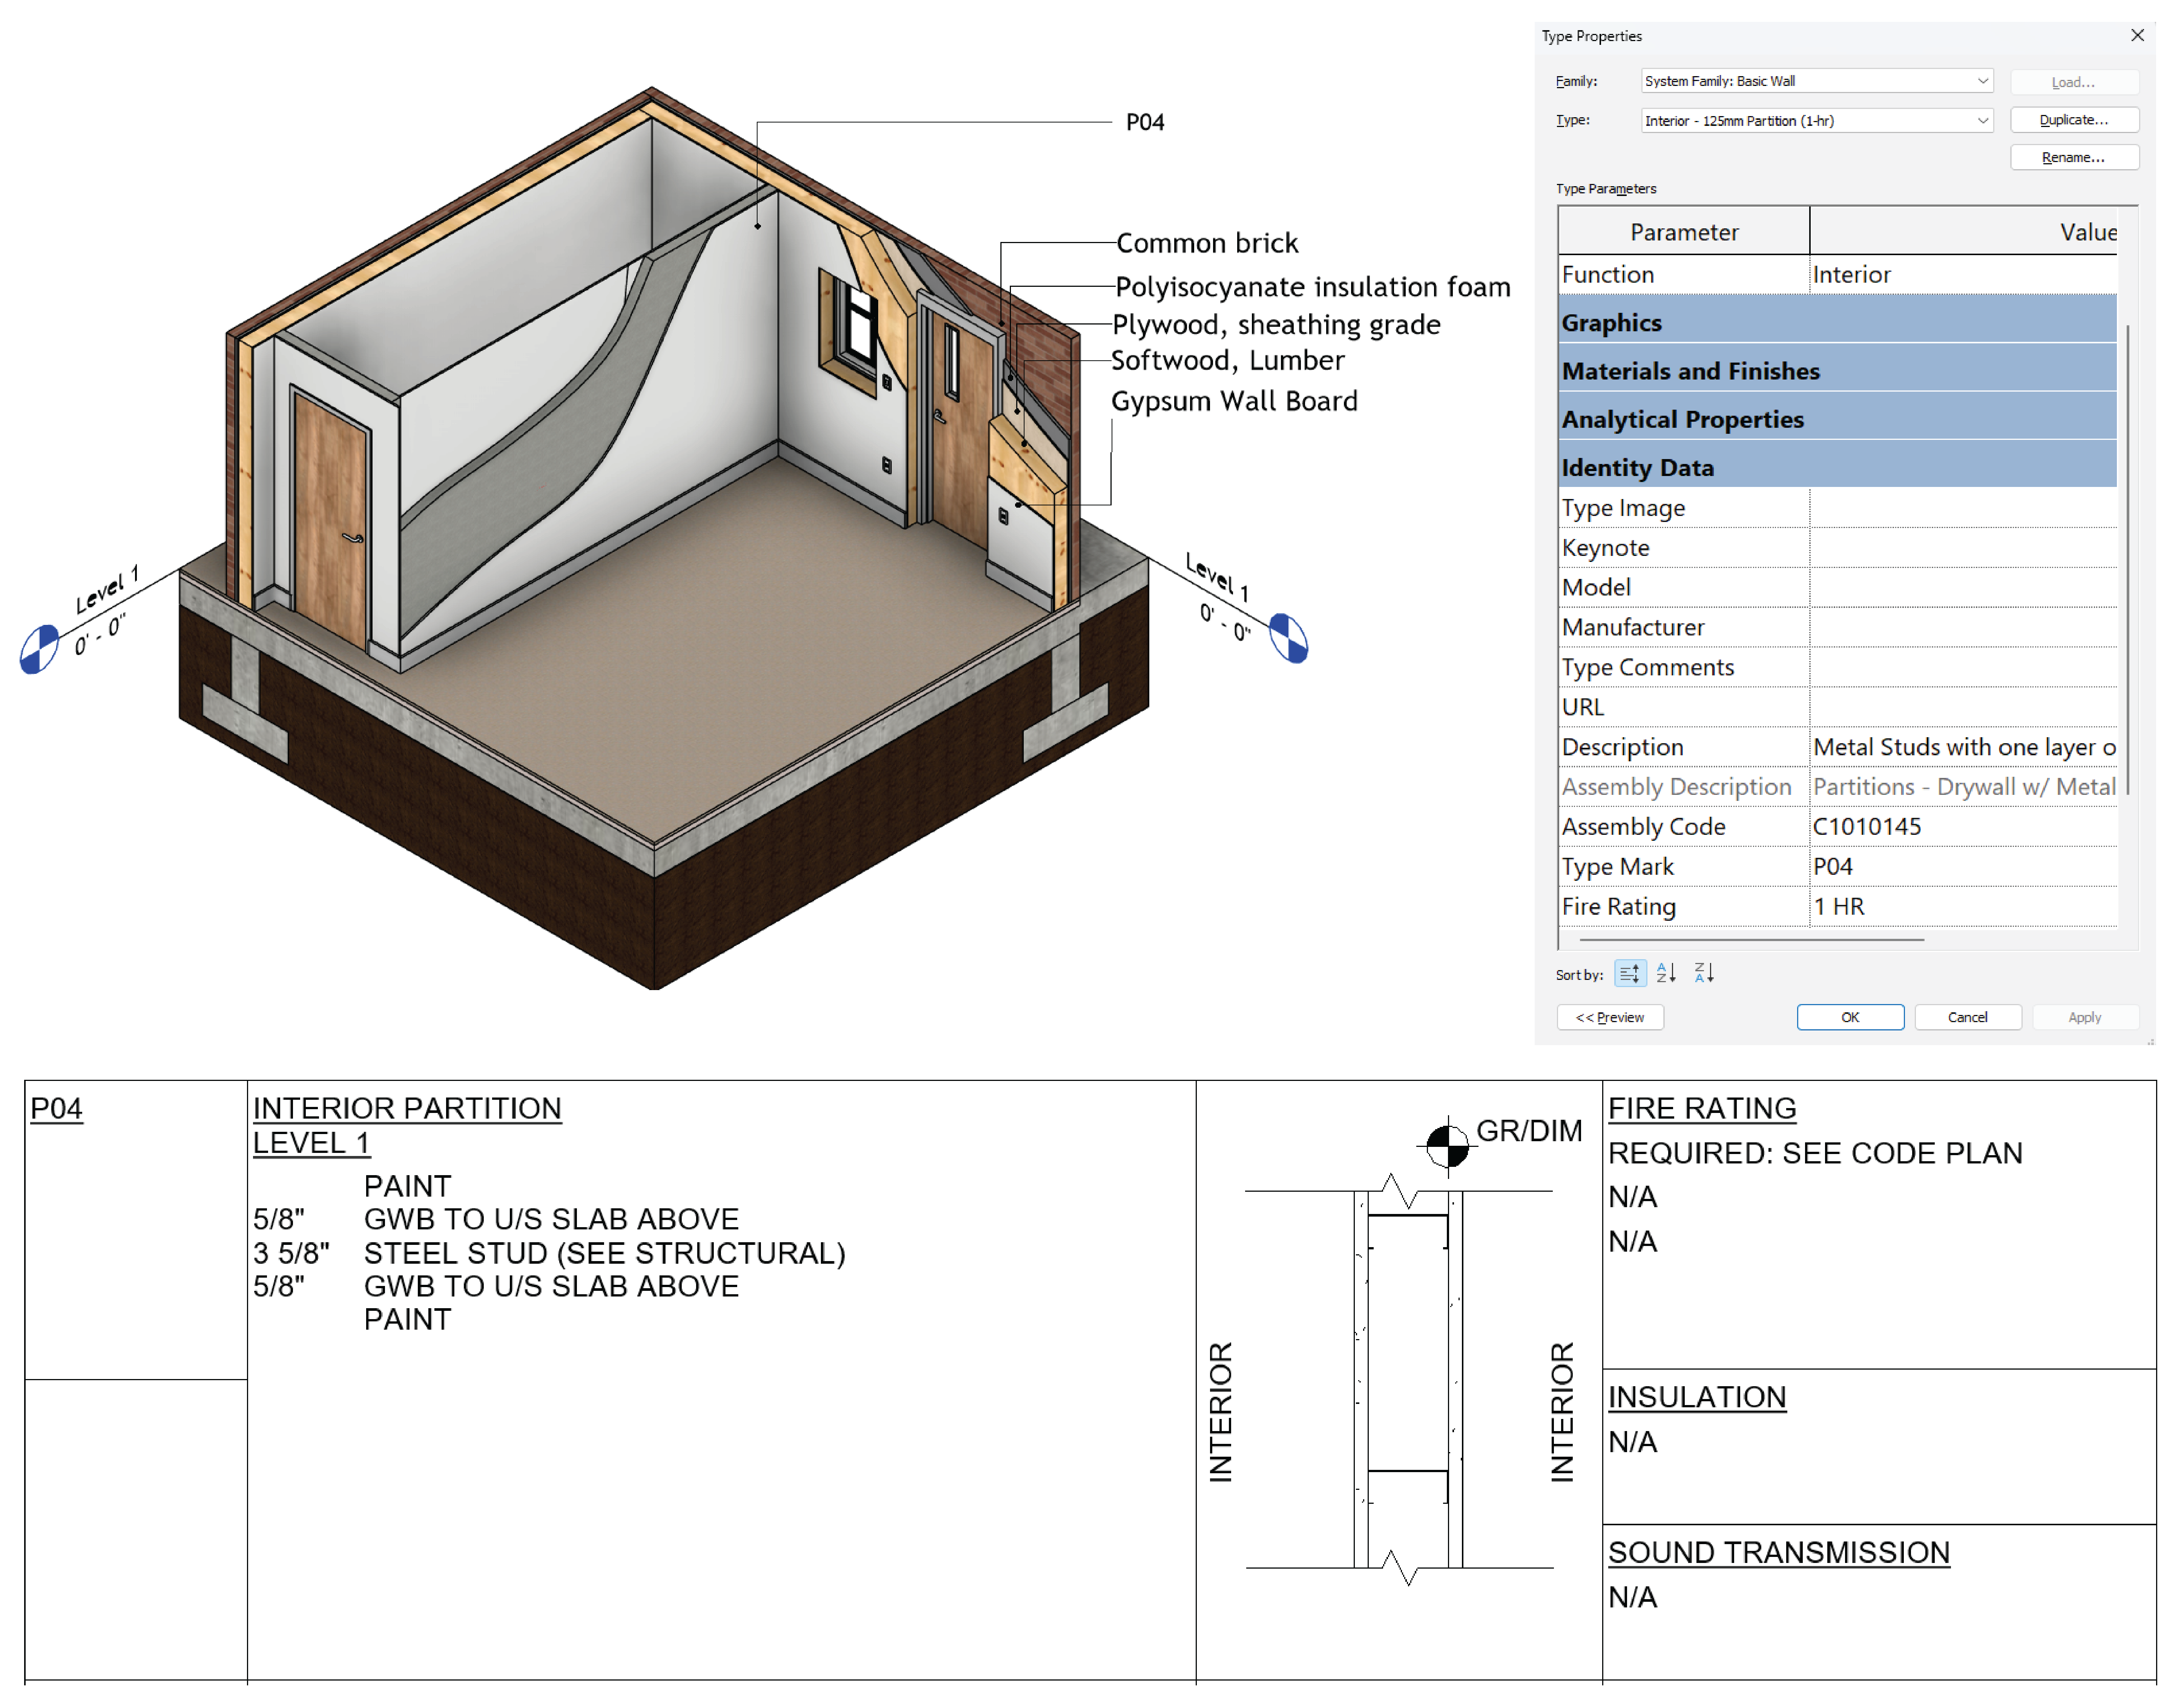Click the left Level 1 datum marker
2184x1696 pixels.
click(x=39, y=650)
